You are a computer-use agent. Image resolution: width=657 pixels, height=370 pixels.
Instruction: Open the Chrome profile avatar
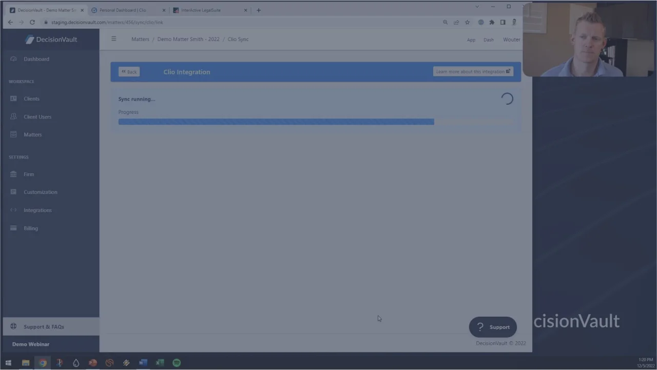(x=514, y=22)
